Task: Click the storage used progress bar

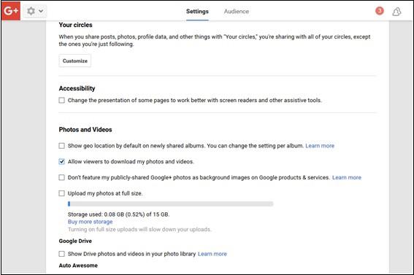Action: (171, 204)
